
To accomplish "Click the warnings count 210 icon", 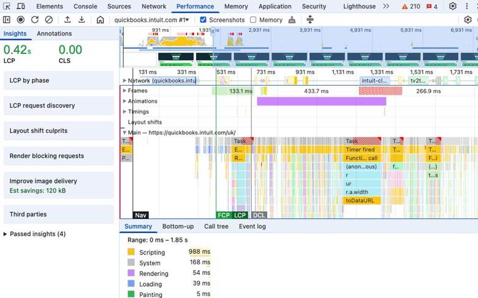I will coord(411,6).
